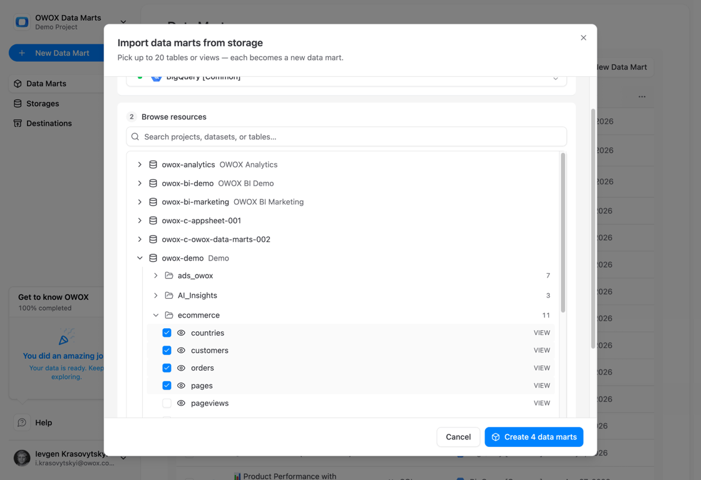The width and height of the screenshot is (701, 480).
Task: Expand the AI_Insights dataset folder
Action: (156, 296)
